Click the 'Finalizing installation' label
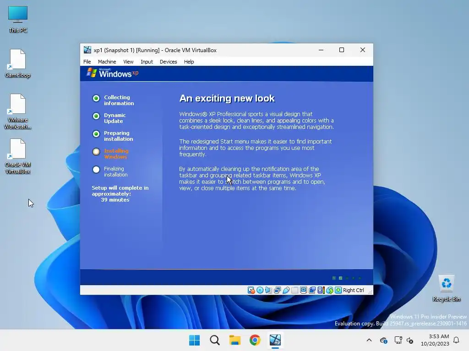 pos(115,172)
